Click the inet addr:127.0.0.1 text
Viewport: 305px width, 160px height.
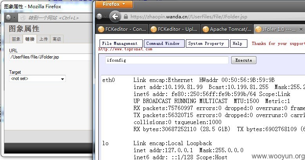pyautogui.click(x=163, y=150)
